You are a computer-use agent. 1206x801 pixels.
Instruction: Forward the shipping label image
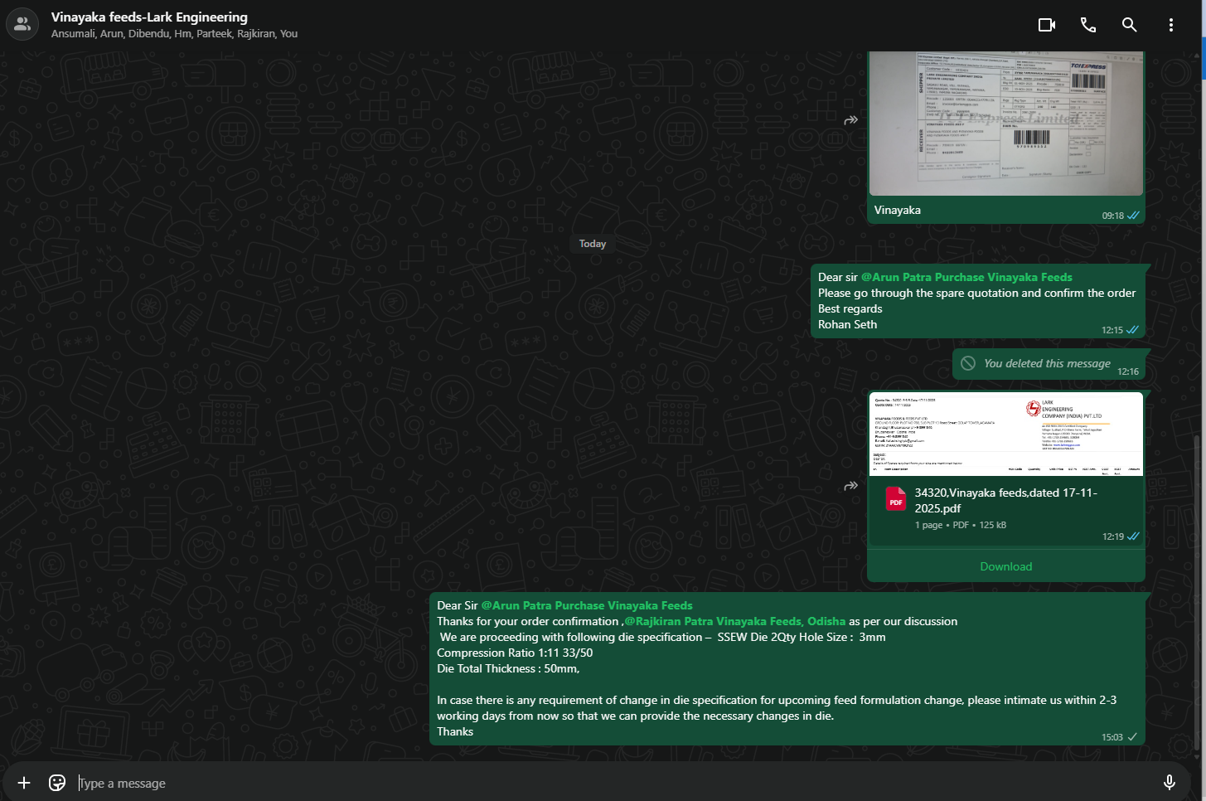pos(850,120)
